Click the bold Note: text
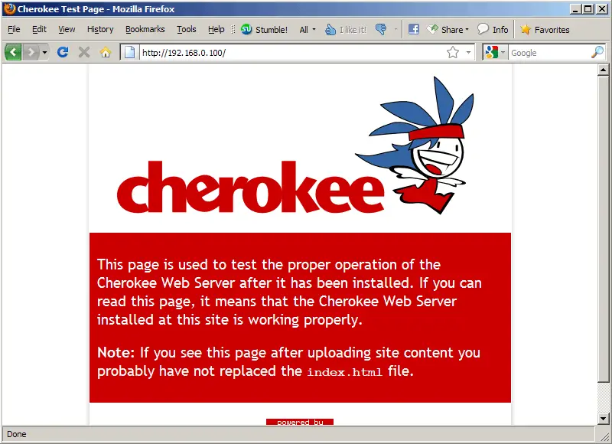Viewport: 612px width, 444px height. click(x=116, y=352)
